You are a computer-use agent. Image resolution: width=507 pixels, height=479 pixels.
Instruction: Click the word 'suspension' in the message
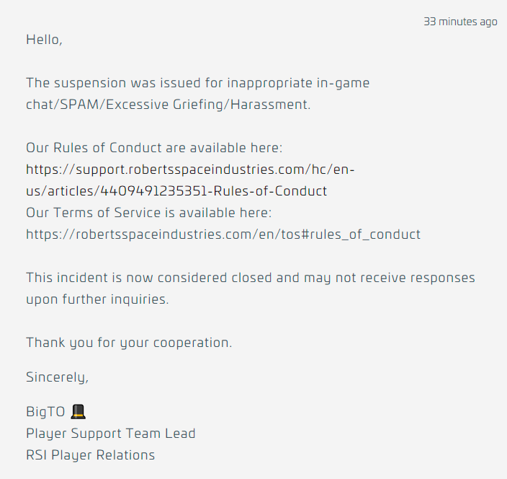tap(90, 83)
